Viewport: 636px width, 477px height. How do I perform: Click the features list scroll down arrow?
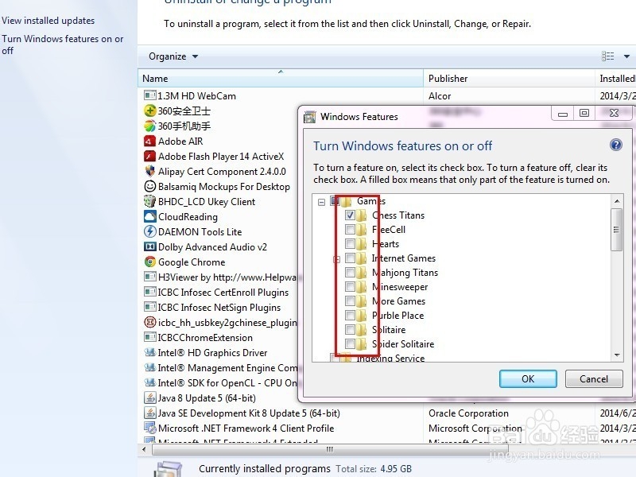point(617,355)
